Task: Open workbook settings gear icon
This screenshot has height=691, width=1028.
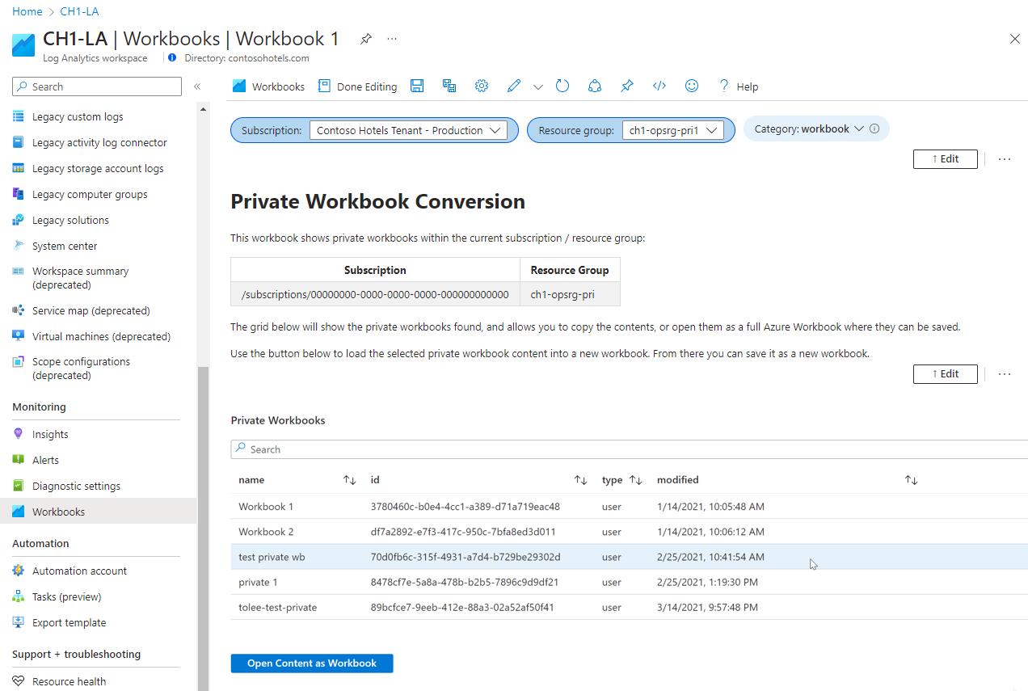Action: point(482,86)
